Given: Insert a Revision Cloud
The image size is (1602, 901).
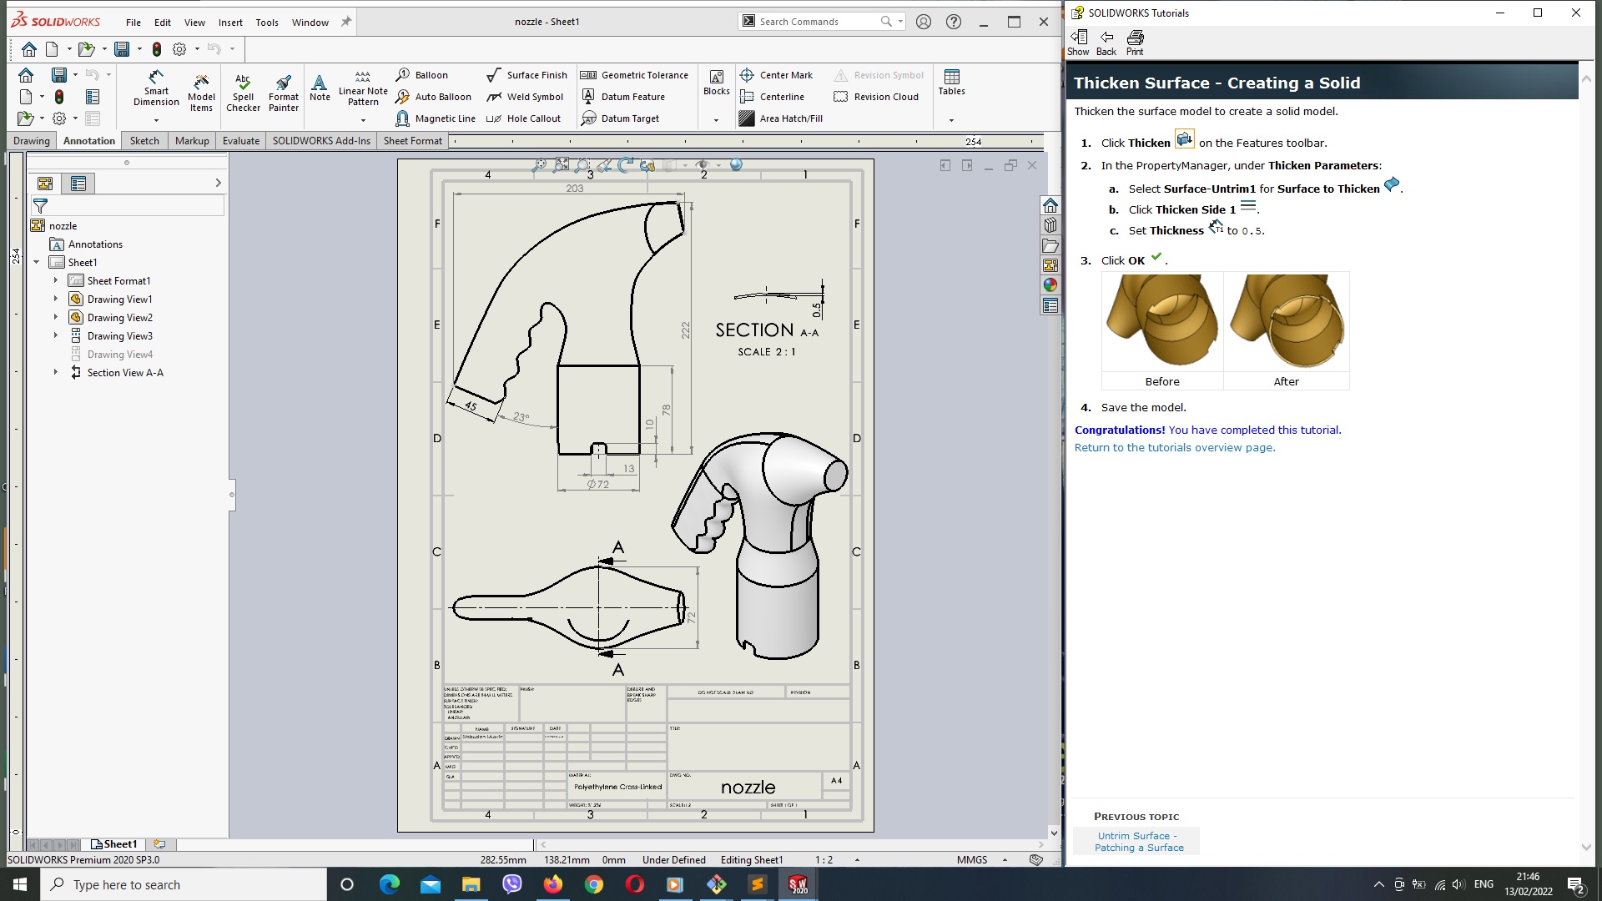Looking at the screenshot, I should click(x=876, y=97).
